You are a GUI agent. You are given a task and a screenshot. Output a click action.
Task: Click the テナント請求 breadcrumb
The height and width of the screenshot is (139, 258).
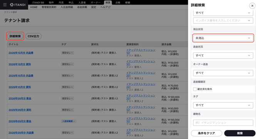pos(10,12)
